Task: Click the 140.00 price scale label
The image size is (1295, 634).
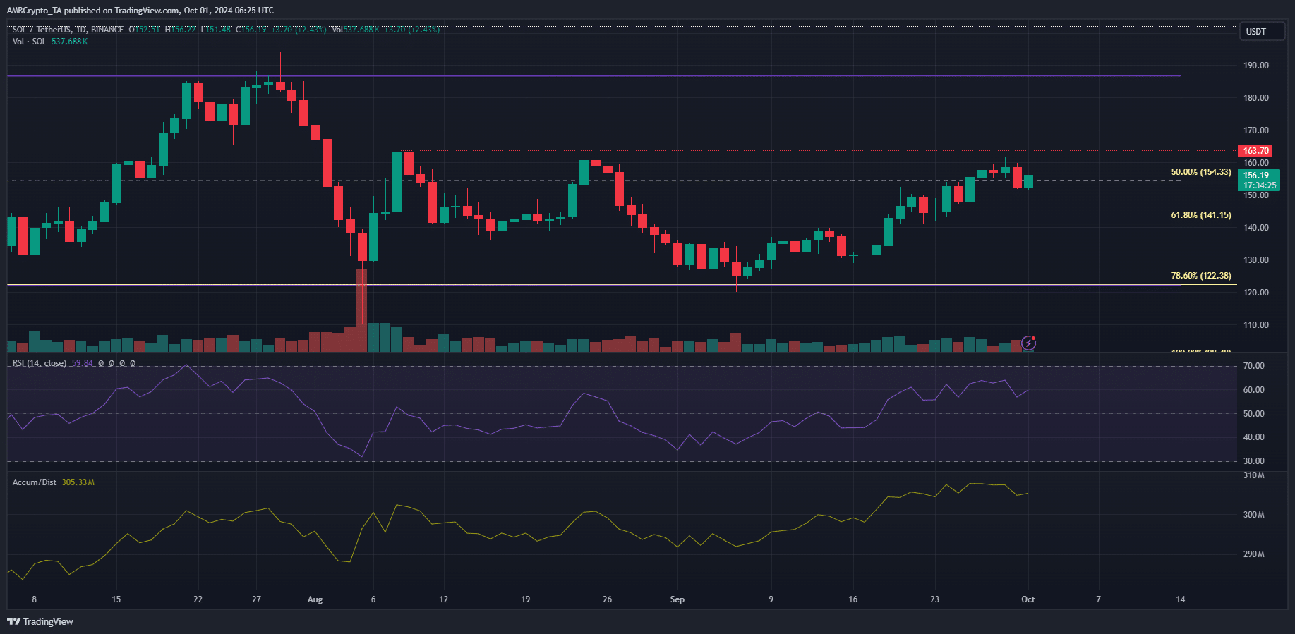Action: click(x=1255, y=228)
